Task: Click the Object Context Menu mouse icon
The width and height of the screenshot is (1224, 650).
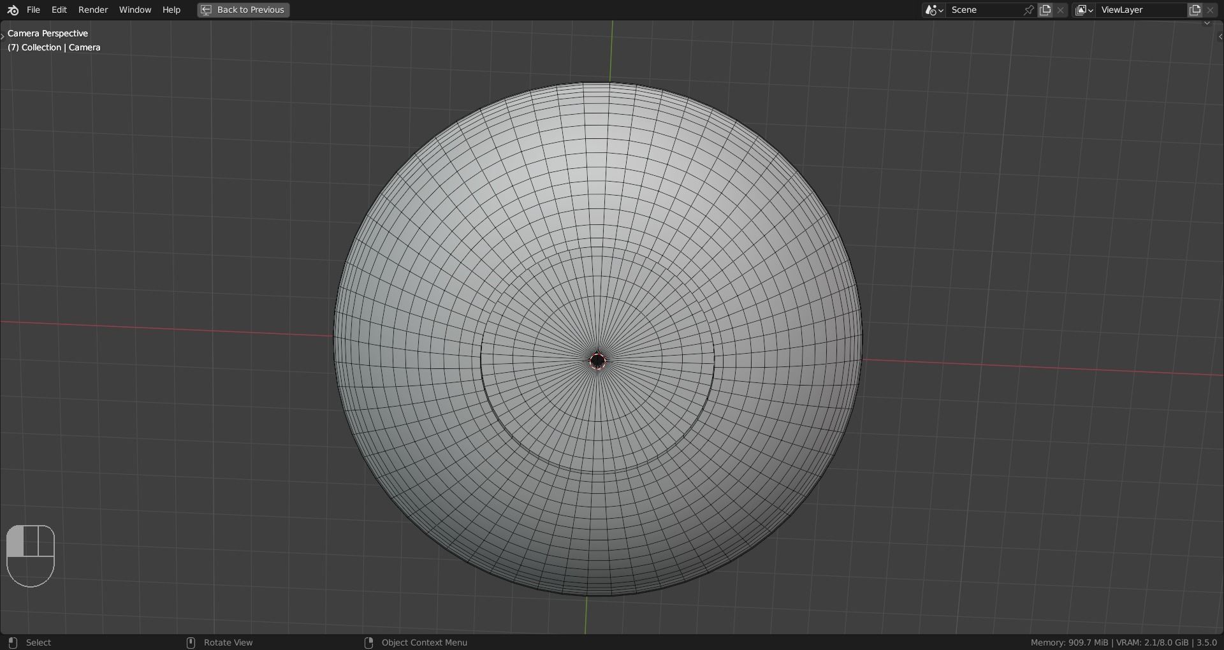Action: (368, 642)
